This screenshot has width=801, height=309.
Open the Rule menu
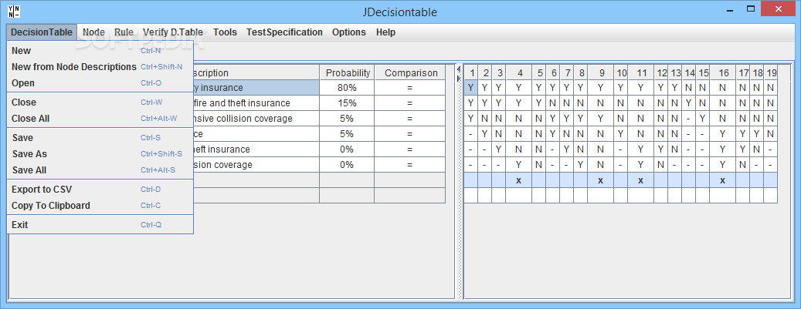(x=124, y=32)
